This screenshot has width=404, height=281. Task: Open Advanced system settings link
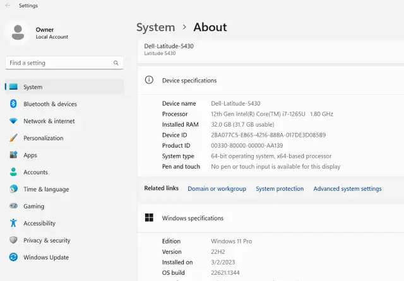pos(347,189)
